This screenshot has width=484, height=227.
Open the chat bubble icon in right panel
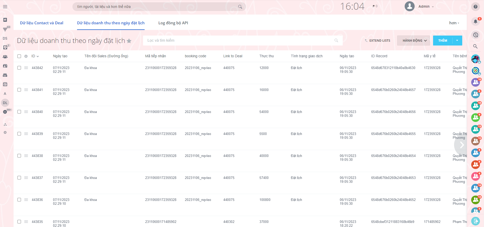pos(475,35)
